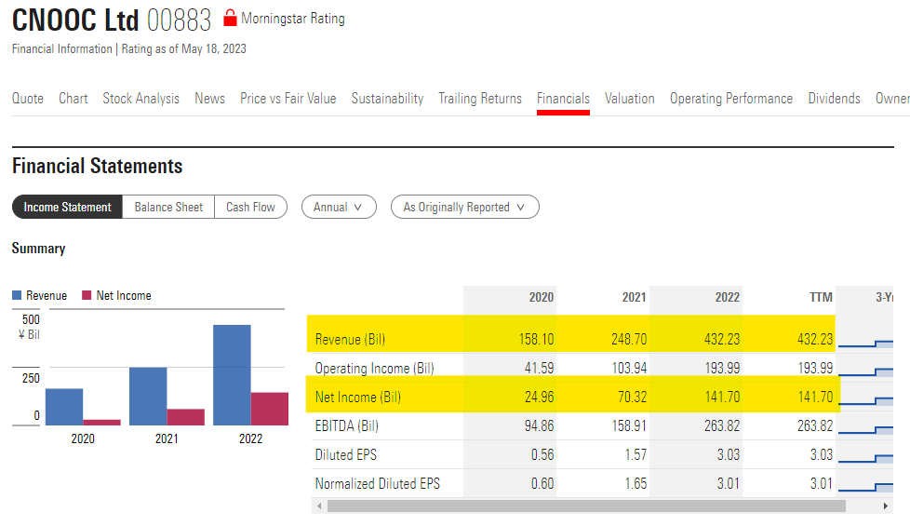Click the Normalized Diluted EPS row label
Viewport: 910px width, 526px height.
(377, 483)
